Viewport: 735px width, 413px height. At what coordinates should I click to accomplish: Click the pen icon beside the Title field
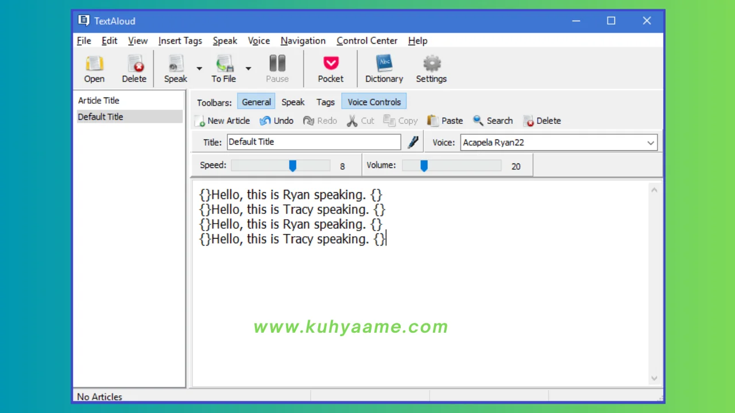point(413,142)
